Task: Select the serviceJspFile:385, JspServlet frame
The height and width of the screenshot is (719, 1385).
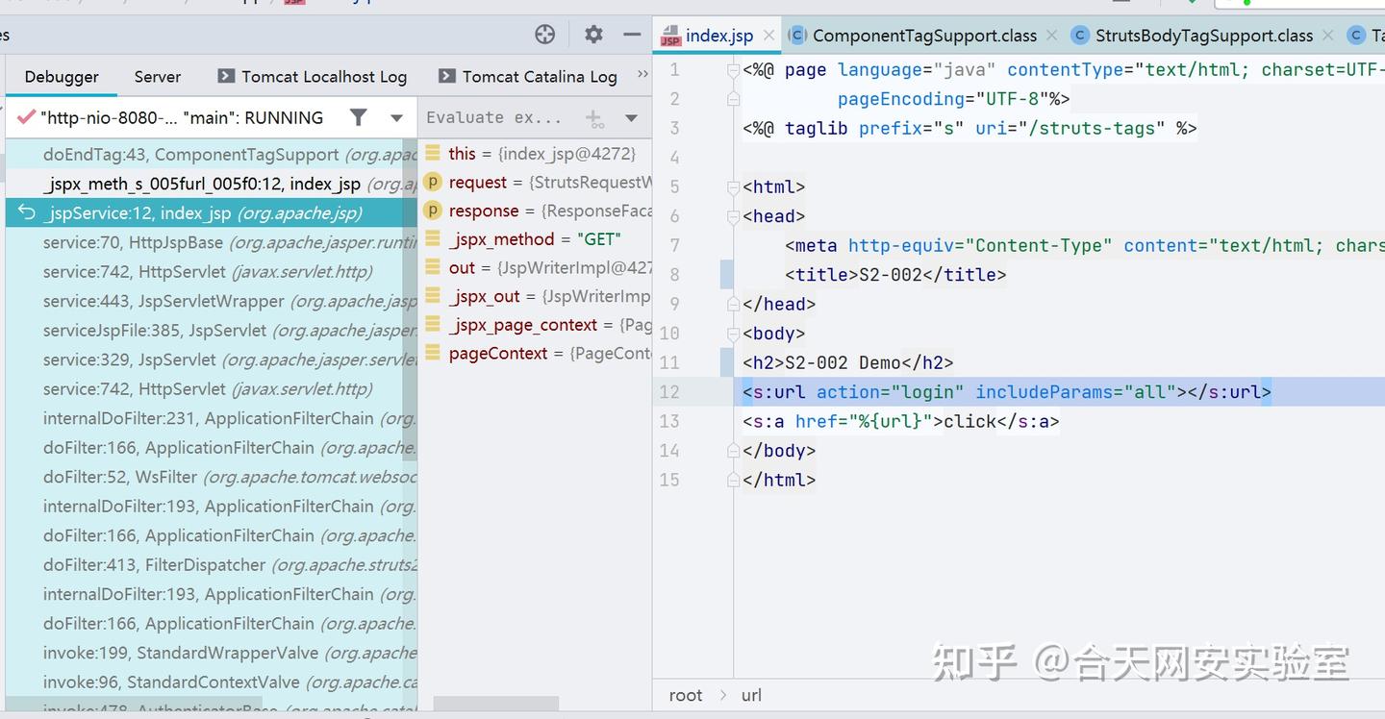Action: point(212,331)
